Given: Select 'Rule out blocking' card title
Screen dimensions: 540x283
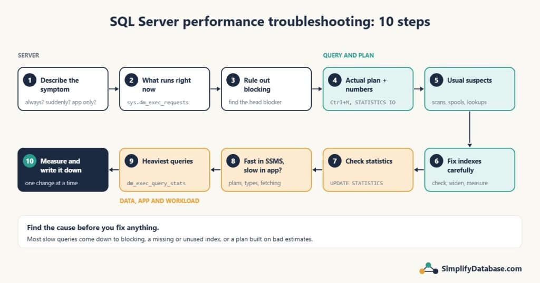Looking at the screenshot, I should tap(257, 85).
